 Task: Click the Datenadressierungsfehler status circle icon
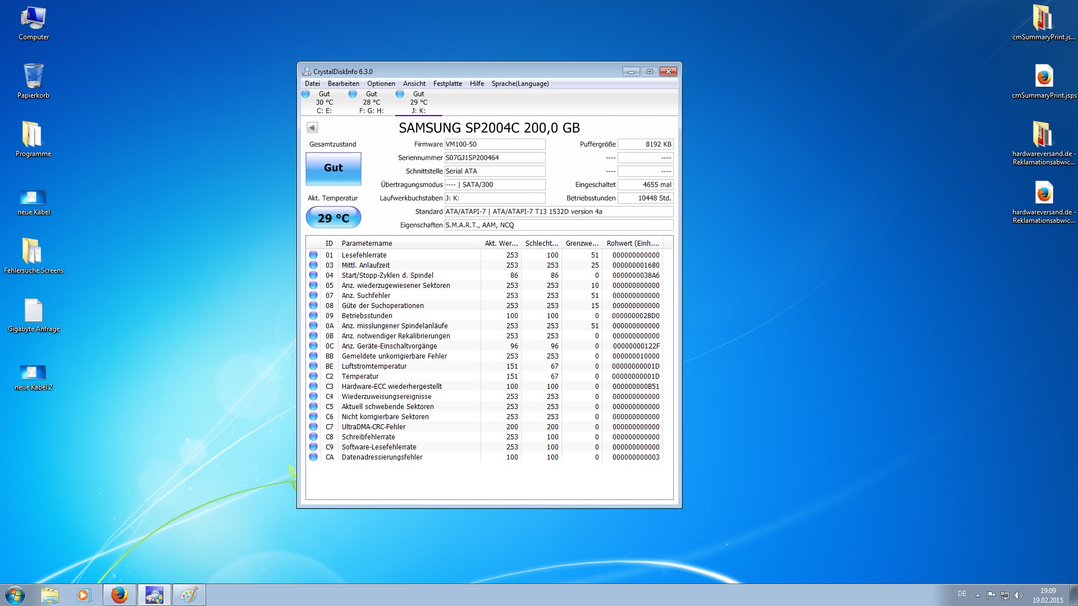(x=313, y=457)
